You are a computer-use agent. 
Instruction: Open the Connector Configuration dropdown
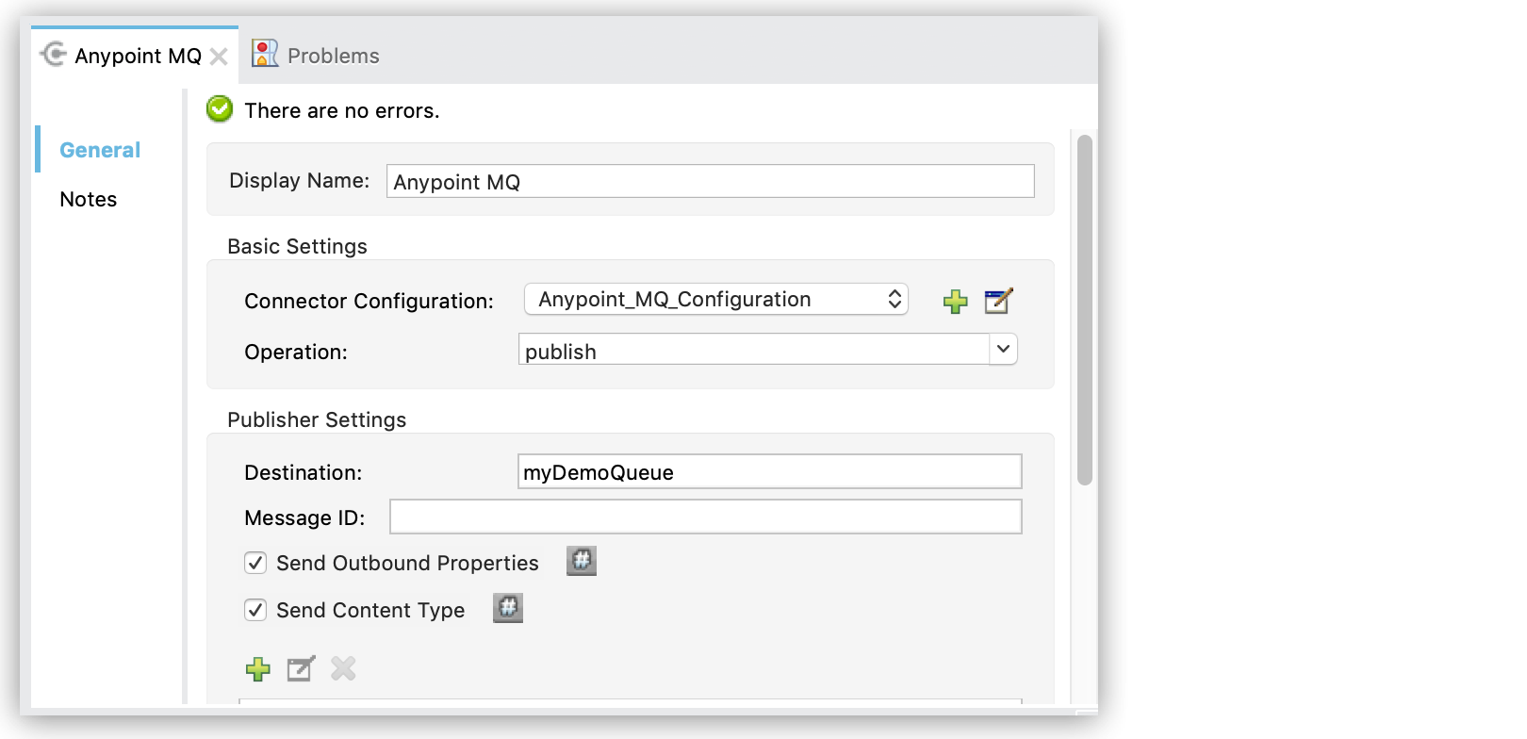tap(715, 300)
